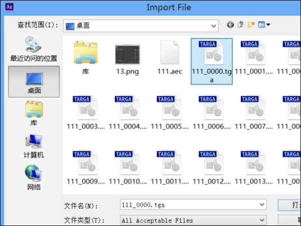Click the After Effects icon in title bar
The width and height of the screenshot is (301, 226).
point(10,7)
